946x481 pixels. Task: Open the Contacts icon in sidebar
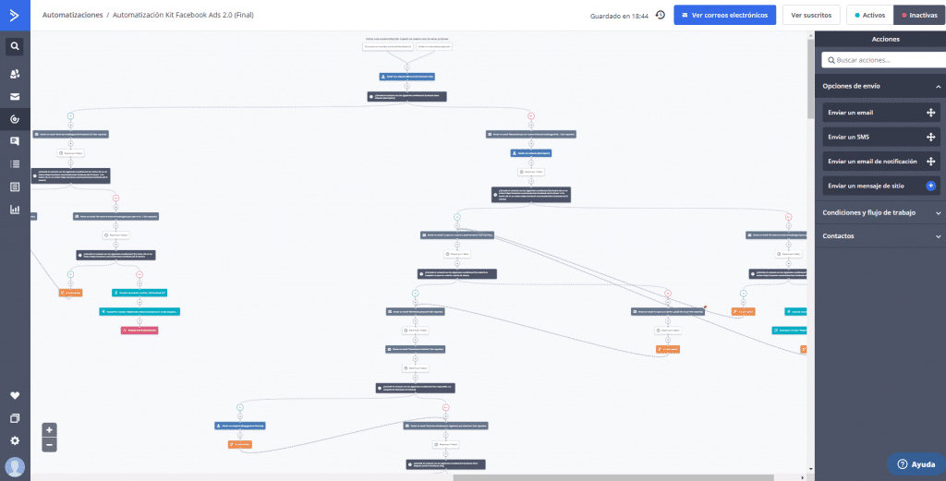[x=15, y=74]
